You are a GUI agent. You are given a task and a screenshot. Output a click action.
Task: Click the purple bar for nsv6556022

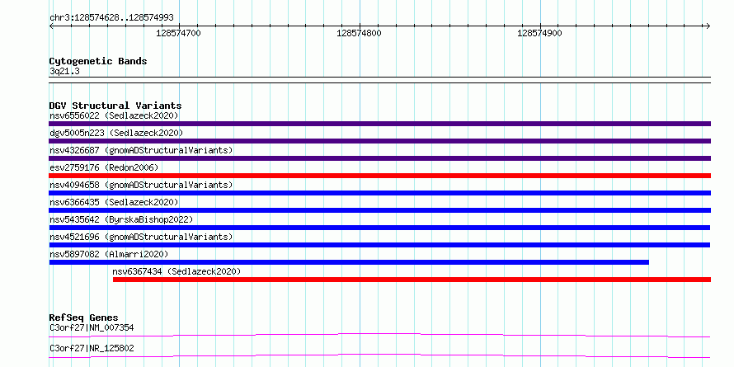click(x=379, y=124)
